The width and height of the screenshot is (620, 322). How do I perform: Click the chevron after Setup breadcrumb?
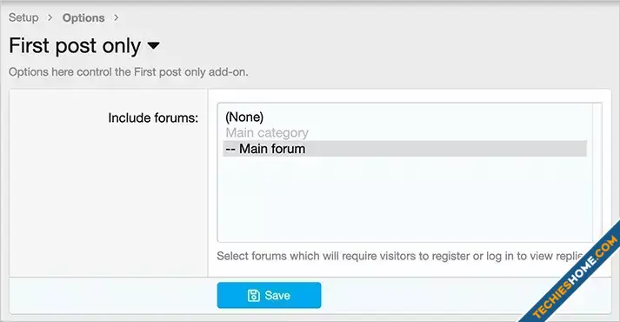(x=50, y=17)
